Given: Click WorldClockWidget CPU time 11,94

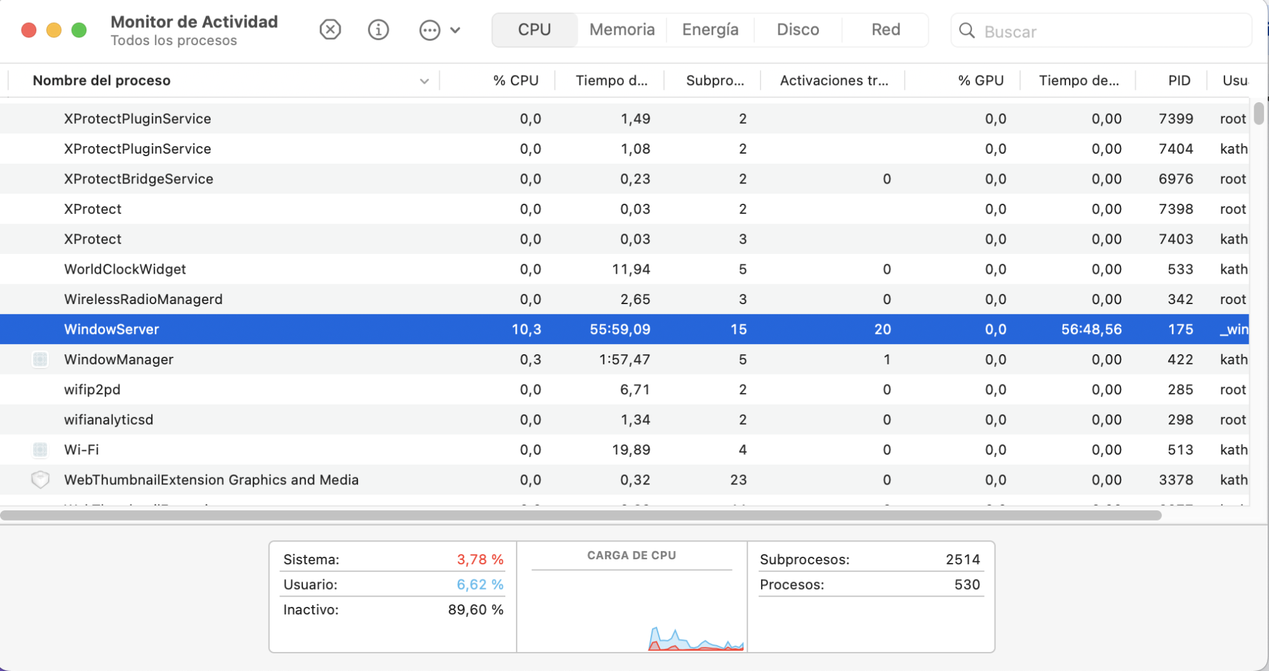Looking at the screenshot, I should 631,269.
